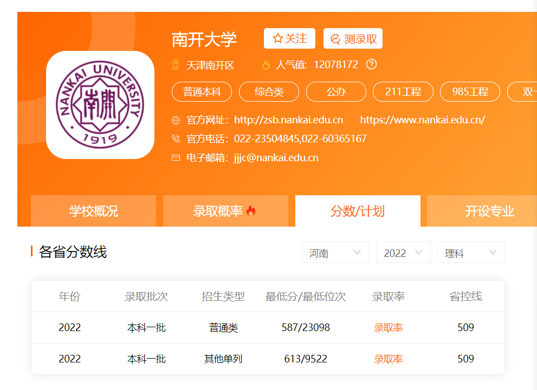Click the 其他单列 cell
Screen dimensions: 537x390
223,359
